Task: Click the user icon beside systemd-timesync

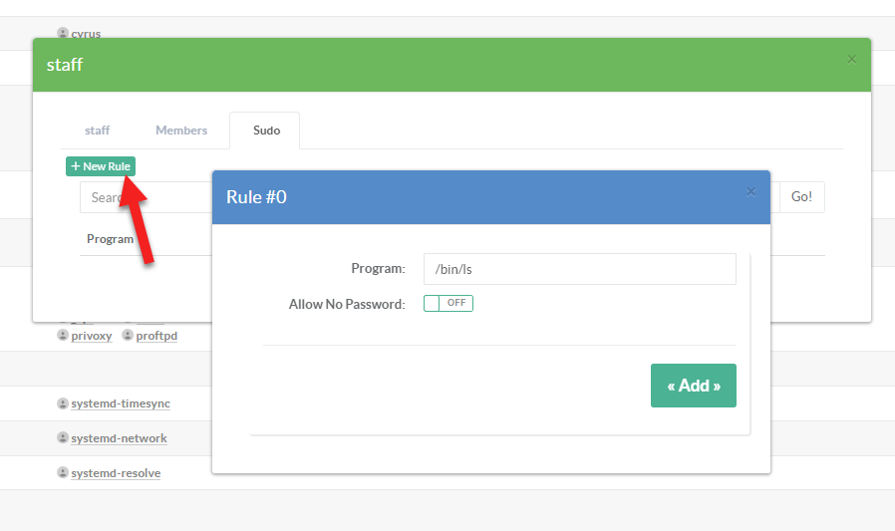Action: click(x=63, y=403)
